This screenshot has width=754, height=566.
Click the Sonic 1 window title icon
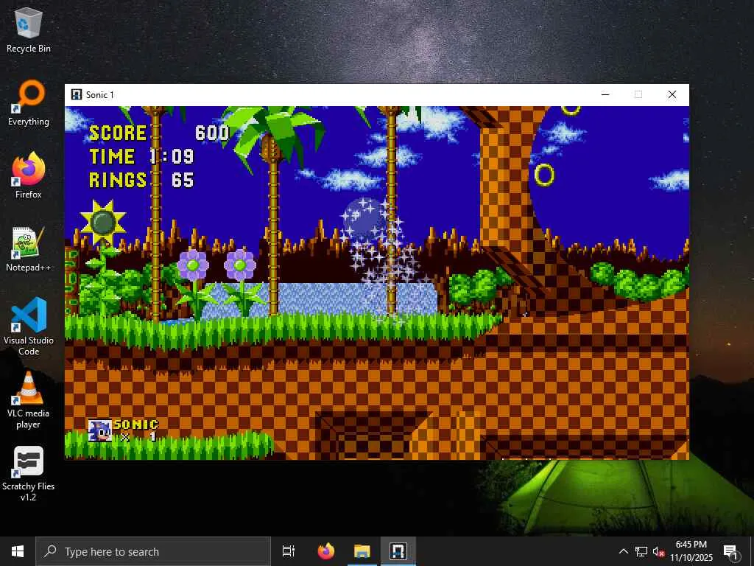click(x=76, y=94)
